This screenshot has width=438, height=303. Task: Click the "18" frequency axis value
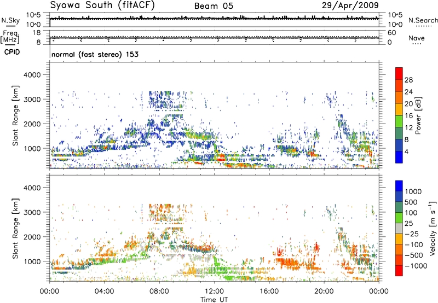37,33
